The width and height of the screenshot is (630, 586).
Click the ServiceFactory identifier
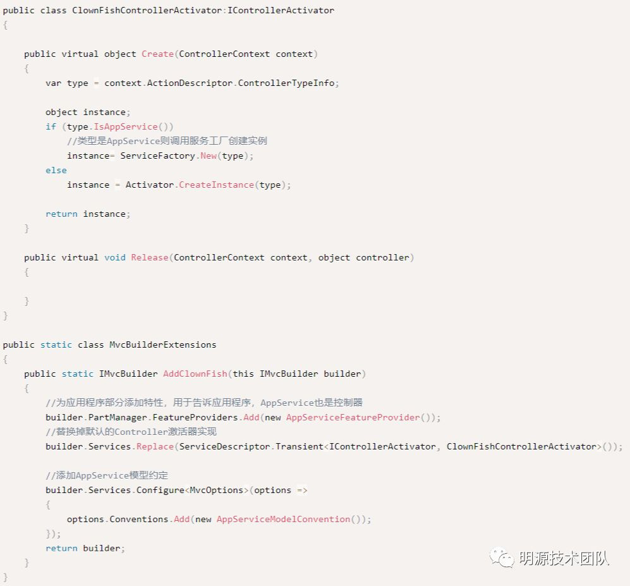pos(157,156)
